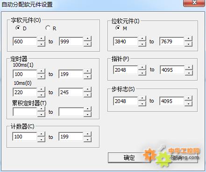
Task: Click the step flag S end field
Action: point(172,101)
